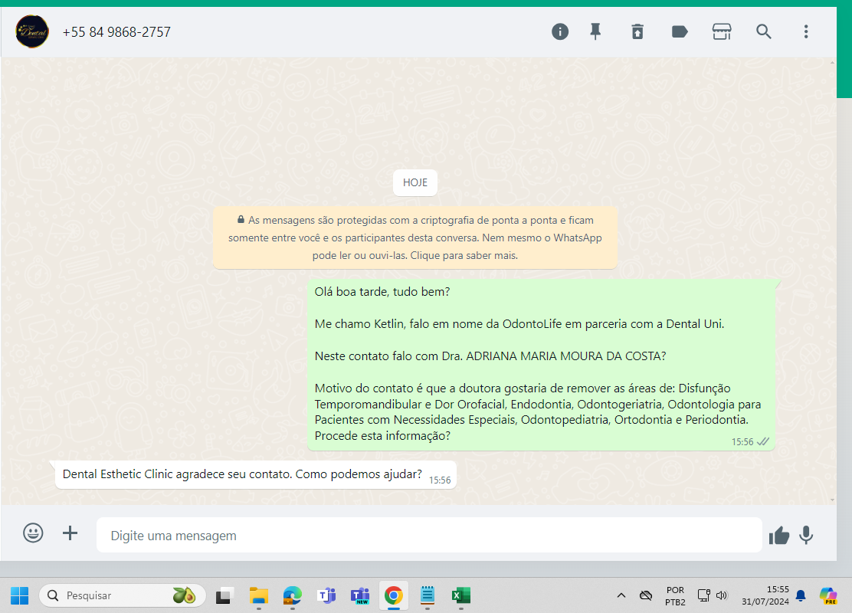The width and height of the screenshot is (852, 613).
Task: Open the Dental contact profile picture
Action: [x=32, y=32]
